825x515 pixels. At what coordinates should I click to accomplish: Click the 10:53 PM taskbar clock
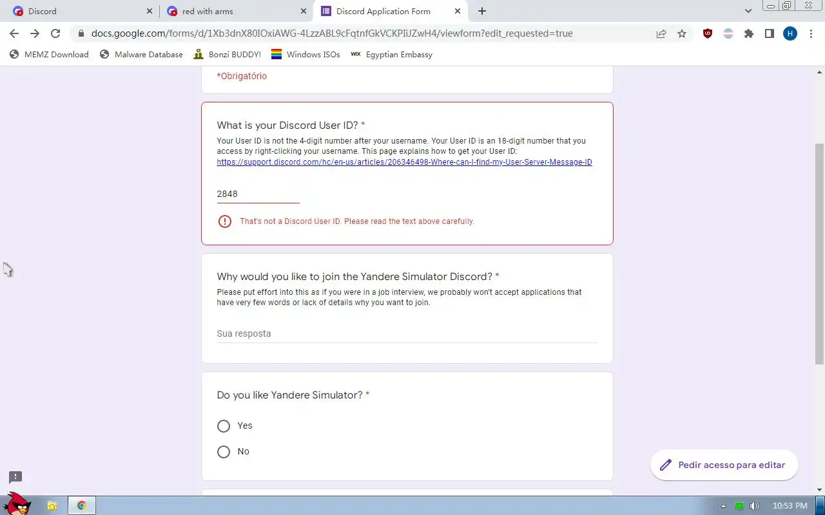790,506
